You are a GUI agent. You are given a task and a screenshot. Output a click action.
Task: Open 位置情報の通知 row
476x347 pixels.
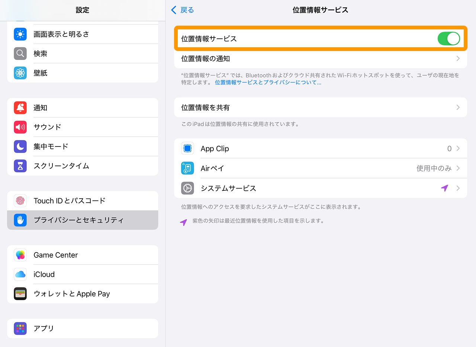(x=321, y=59)
